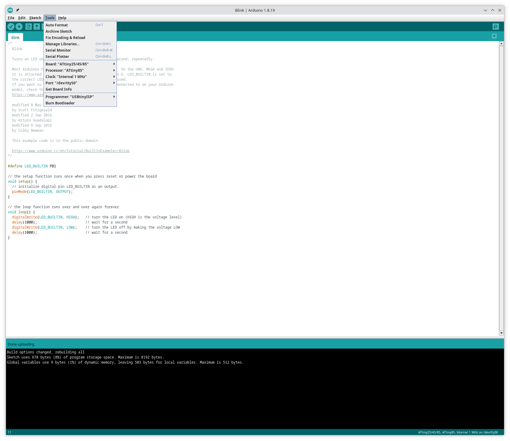
Task: Launch Serial Plotter menu entry
Action: [80, 57]
